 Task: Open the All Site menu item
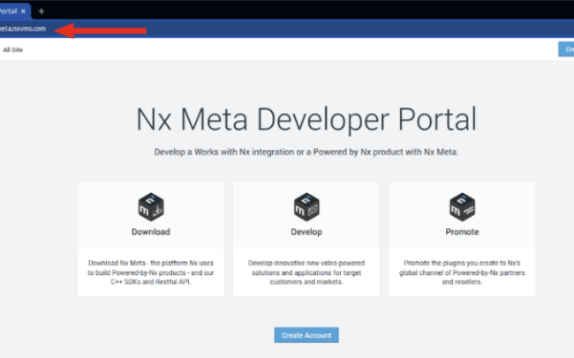click(13, 49)
